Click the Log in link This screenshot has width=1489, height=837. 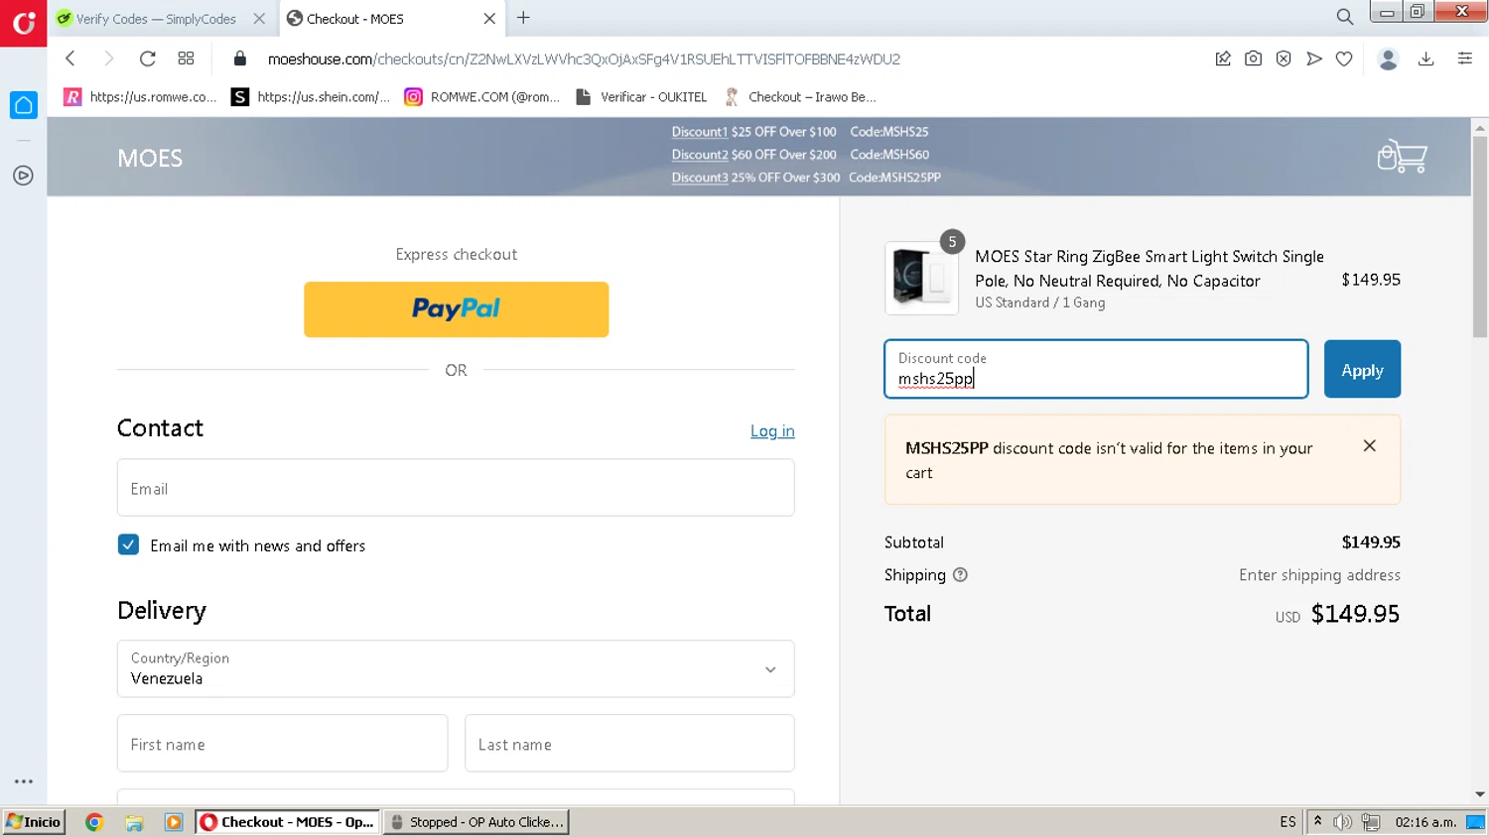tap(772, 430)
